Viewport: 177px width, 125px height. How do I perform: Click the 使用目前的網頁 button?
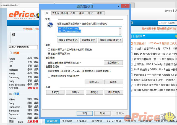click(69, 40)
